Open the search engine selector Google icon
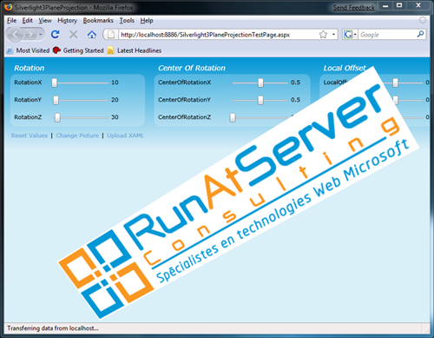434x338 pixels. tap(350, 35)
